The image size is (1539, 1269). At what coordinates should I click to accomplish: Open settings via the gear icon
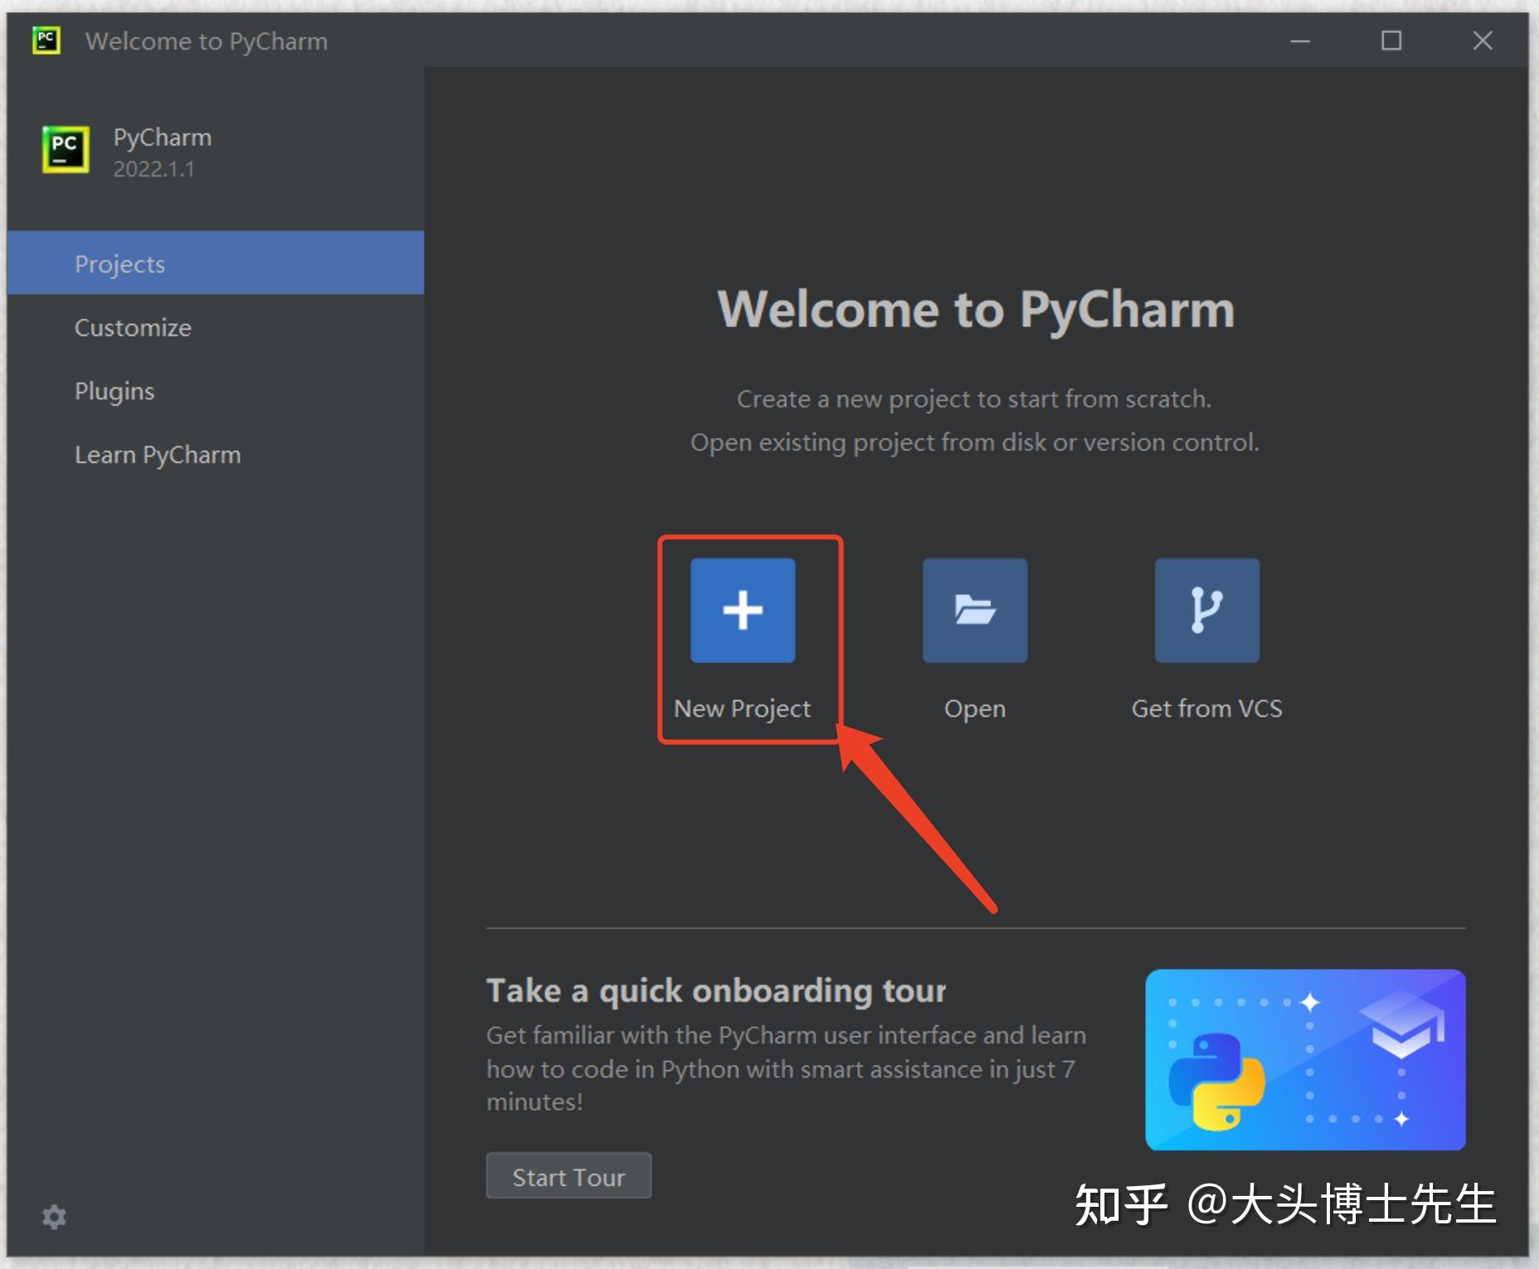[x=55, y=1216]
